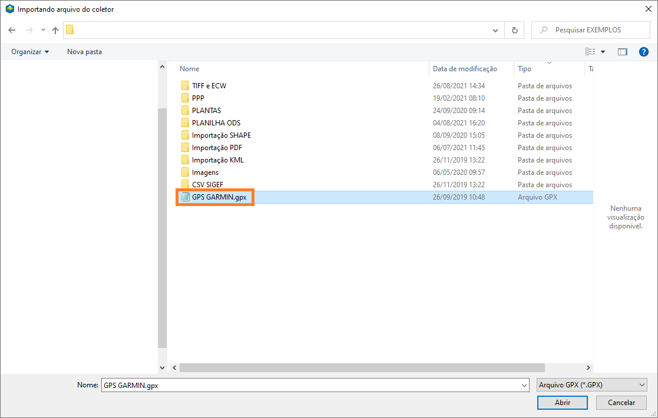Viewport: 658px width, 418px height.
Task: Click the Back navigation arrow
Action: 12,30
